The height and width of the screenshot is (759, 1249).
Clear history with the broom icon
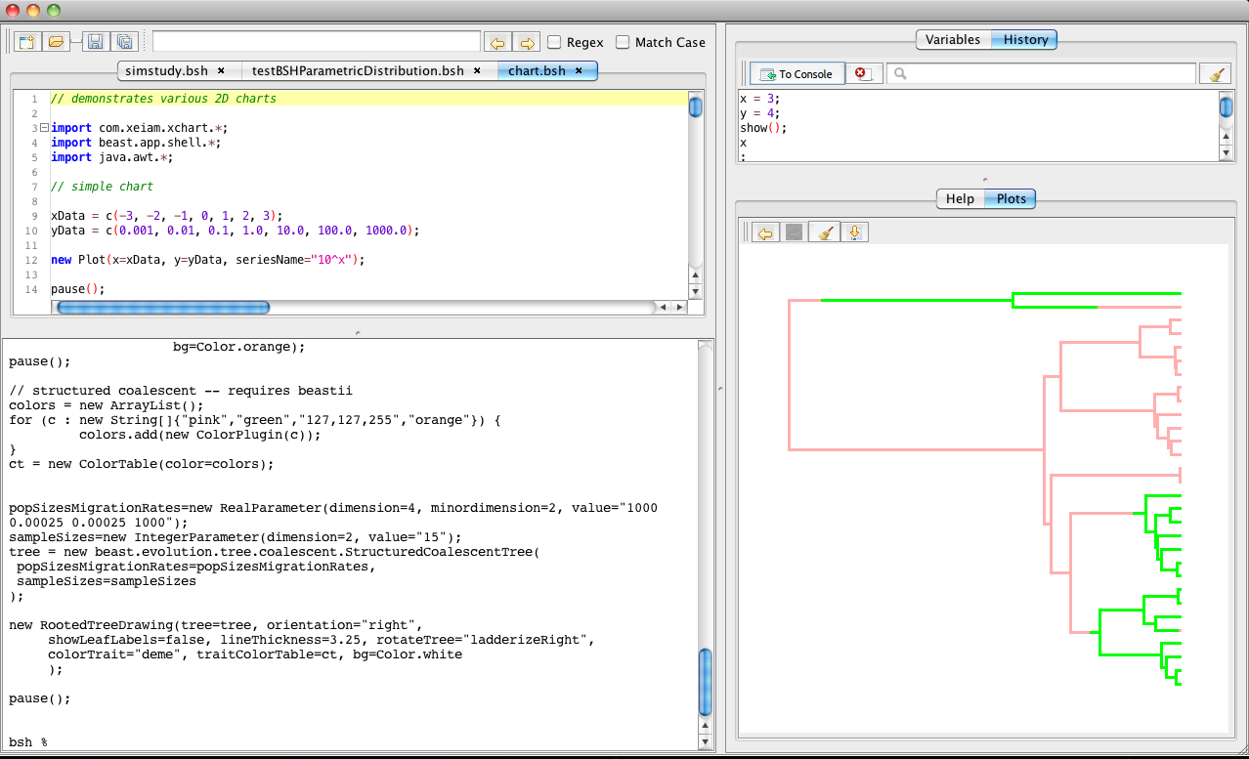click(1215, 73)
